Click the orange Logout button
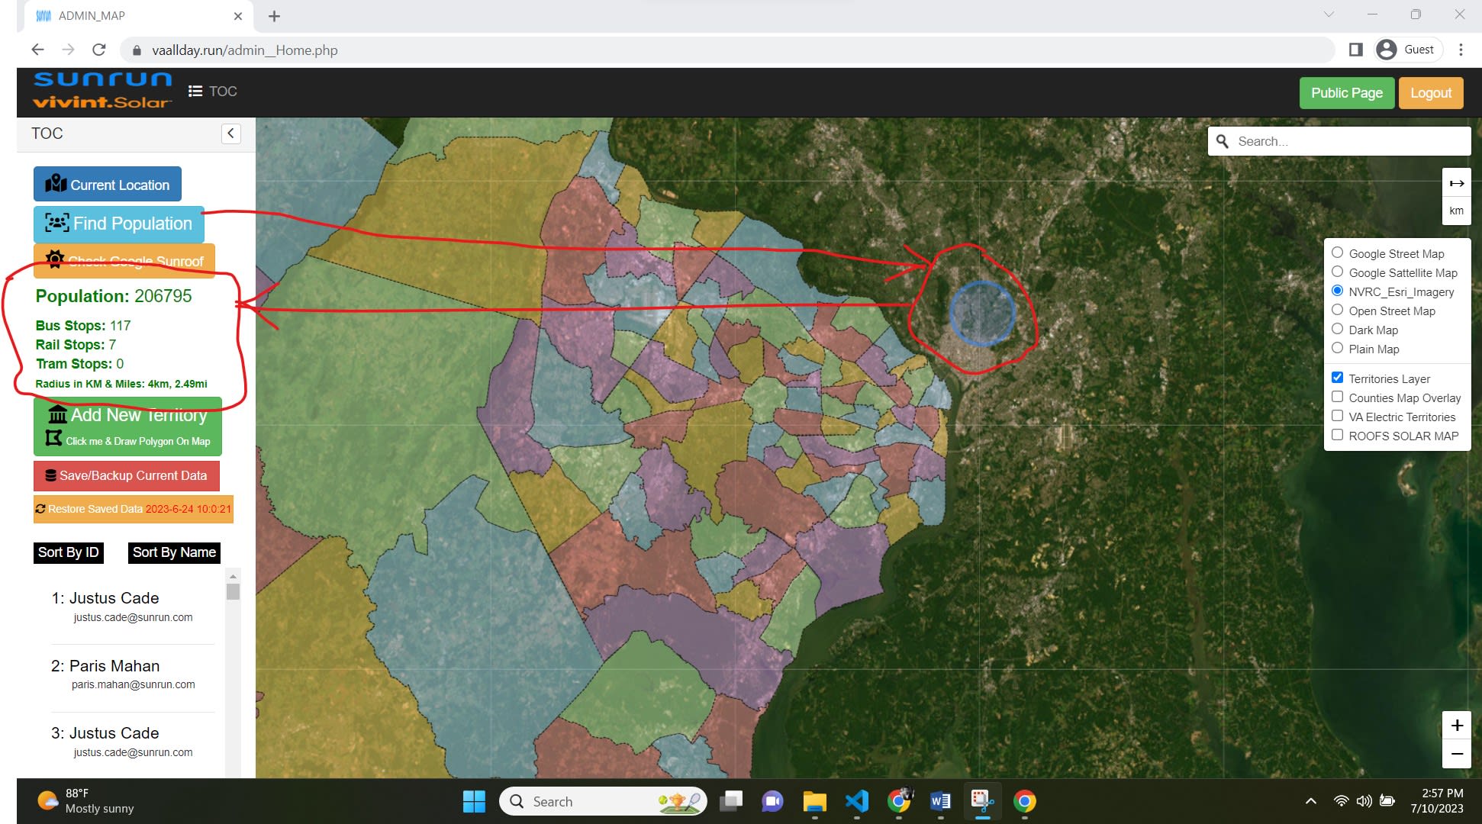1482x824 pixels. tap(1430, 93)
